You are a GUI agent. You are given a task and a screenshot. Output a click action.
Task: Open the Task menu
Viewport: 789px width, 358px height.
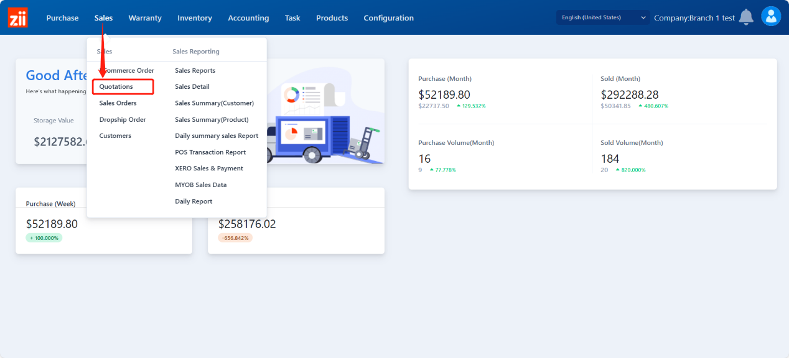292,18
